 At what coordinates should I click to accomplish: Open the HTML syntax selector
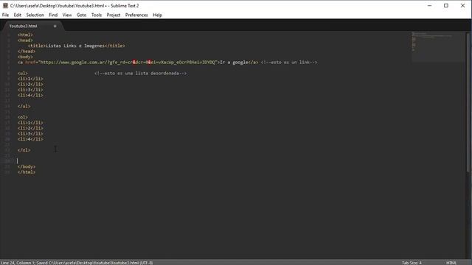[x=451, y=263]
